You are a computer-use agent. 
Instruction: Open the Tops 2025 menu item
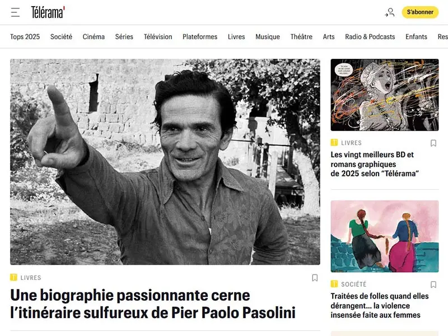coord(25,37)
